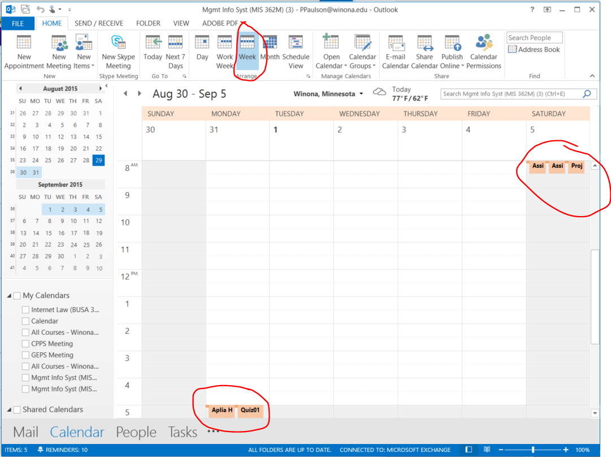Image resolution: width=611 pixels, height=457 pixels.
Task: Check the CPPS Meeting calendar
Action: pos(26,343)
